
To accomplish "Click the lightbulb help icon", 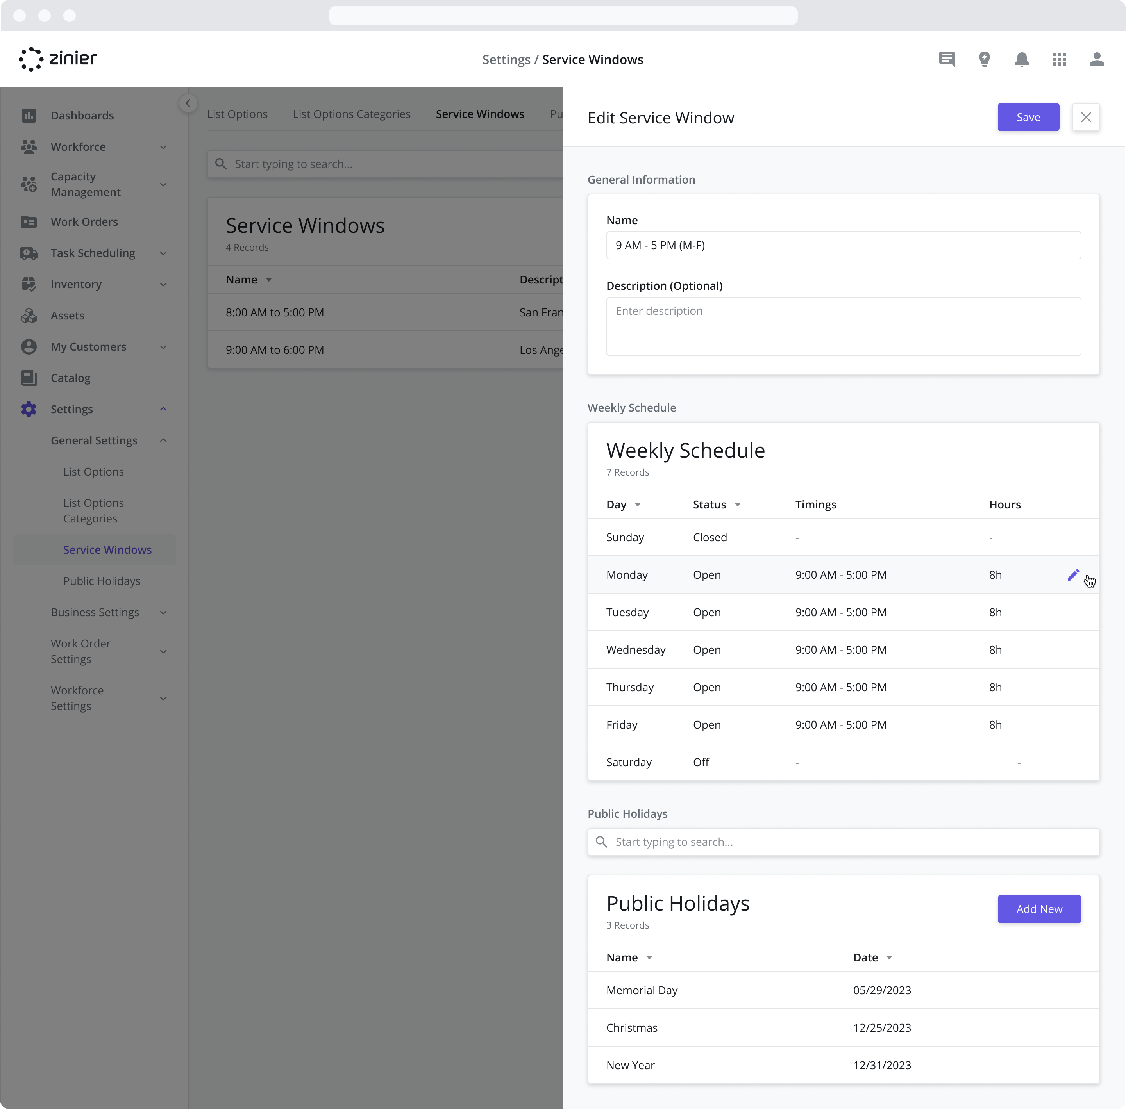I will pyautogui.click(x=985, y=59).
